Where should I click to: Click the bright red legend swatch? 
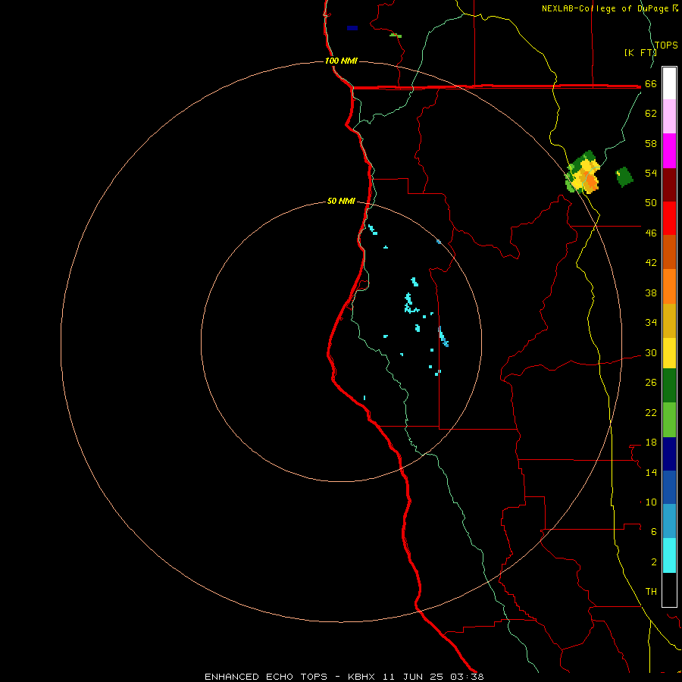669,218
